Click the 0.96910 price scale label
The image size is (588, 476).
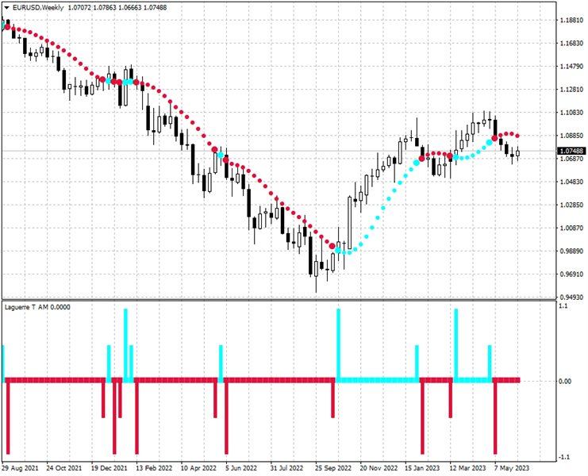[571, 274]
